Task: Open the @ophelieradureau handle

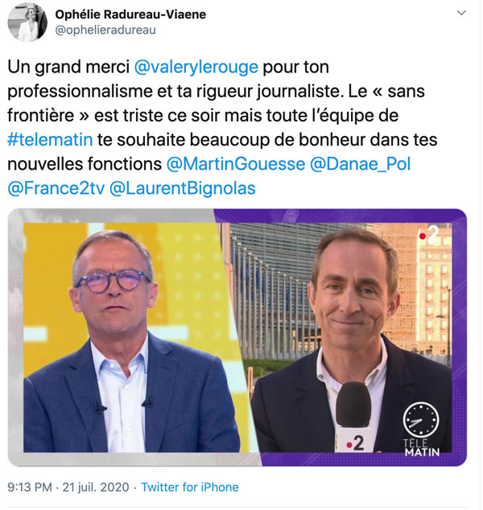Action: tap(105, 30)
